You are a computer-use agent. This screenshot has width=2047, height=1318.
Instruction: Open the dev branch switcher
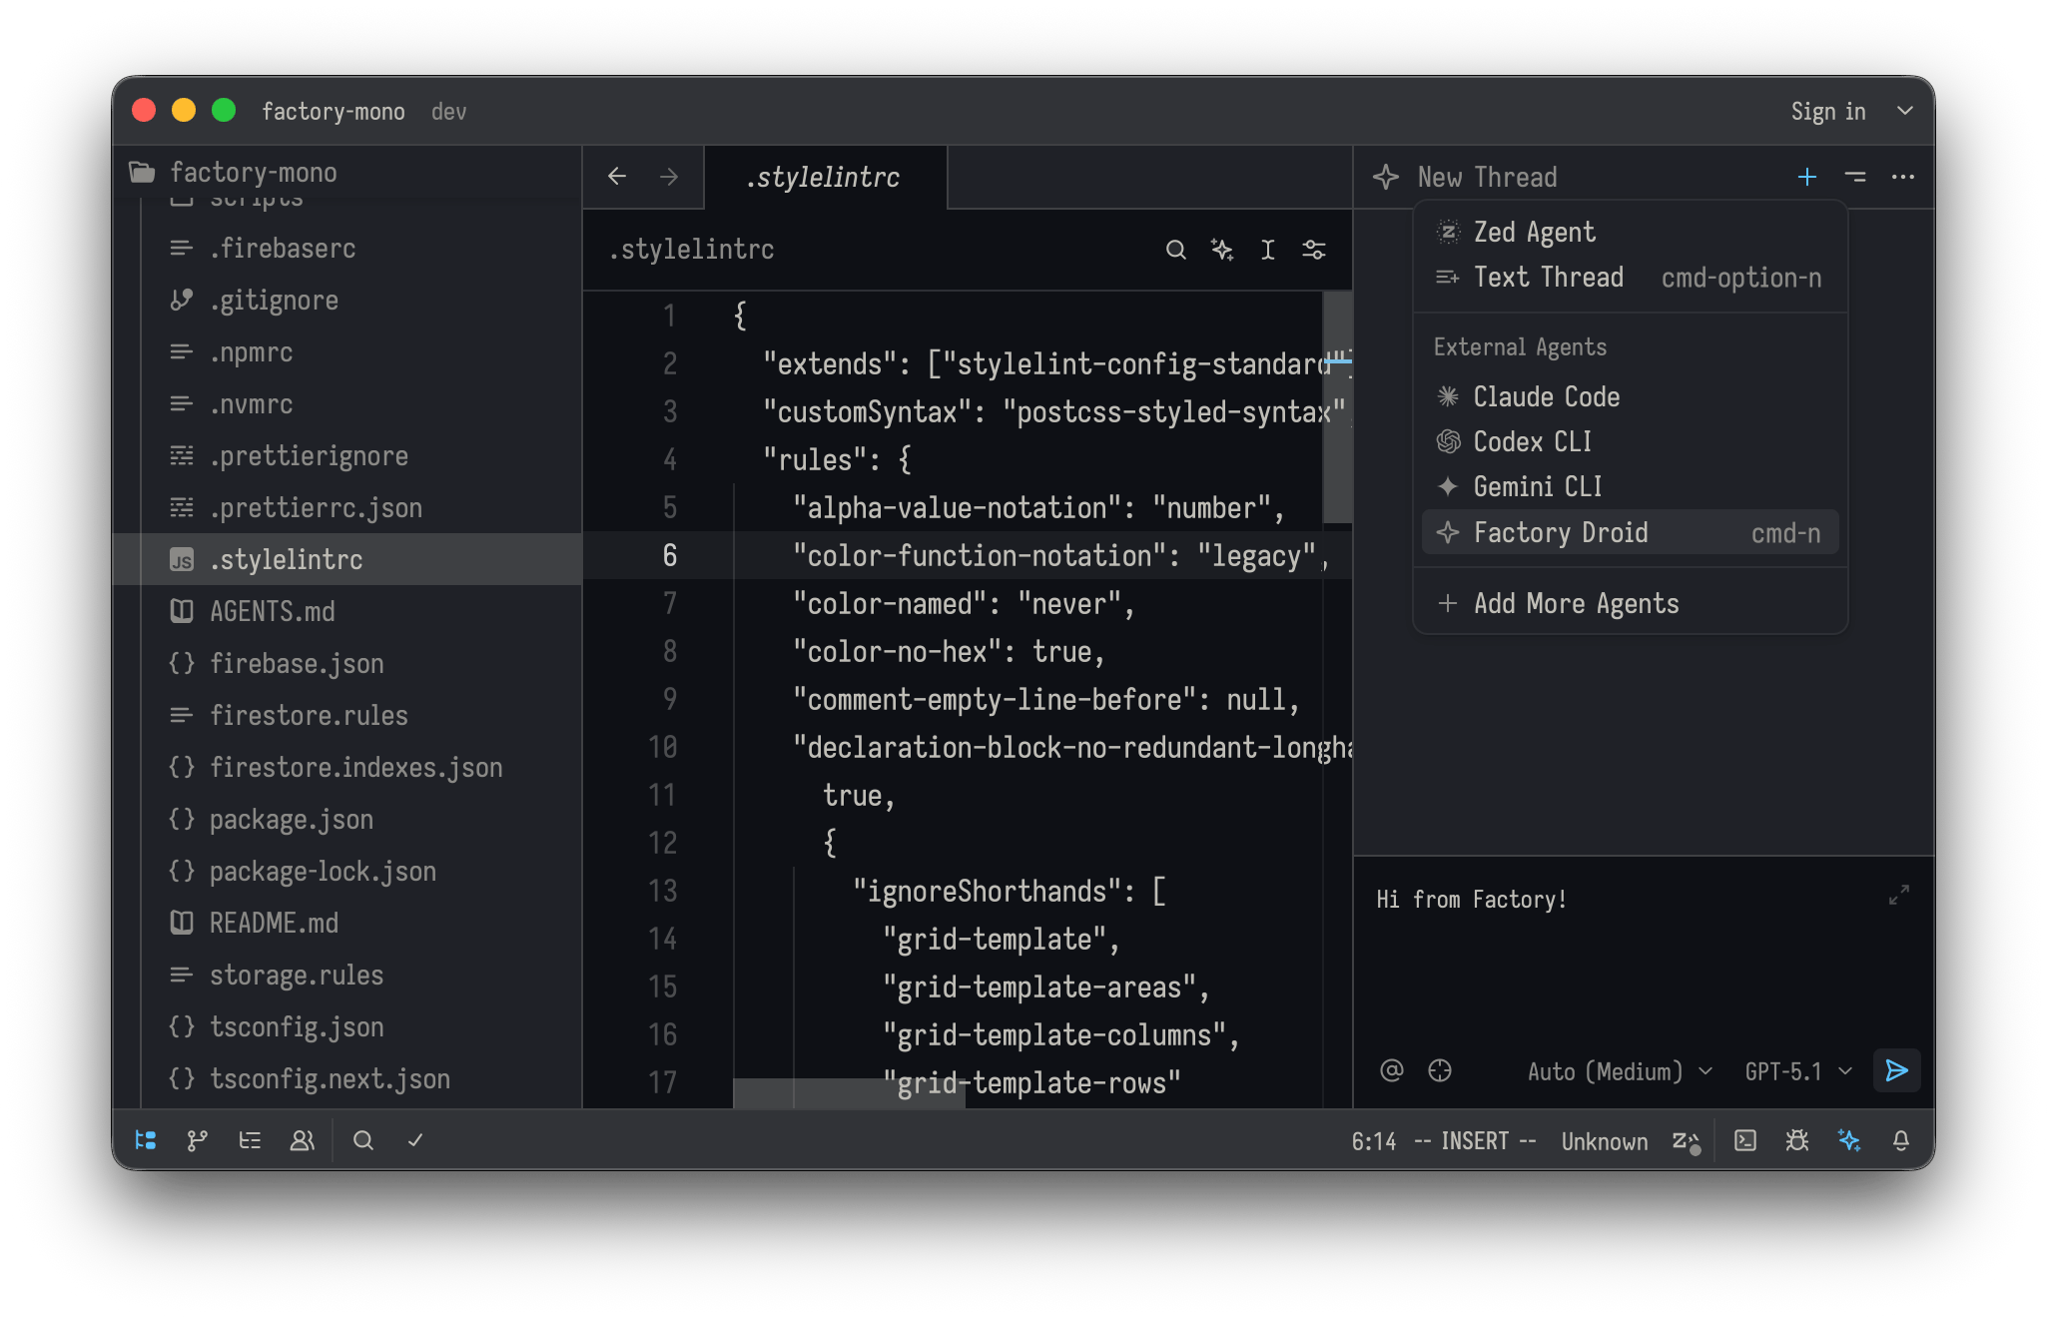pos(448,111)
